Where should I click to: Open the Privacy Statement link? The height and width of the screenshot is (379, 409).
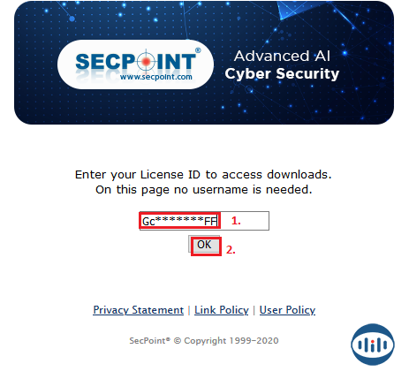tap(138, 310)
